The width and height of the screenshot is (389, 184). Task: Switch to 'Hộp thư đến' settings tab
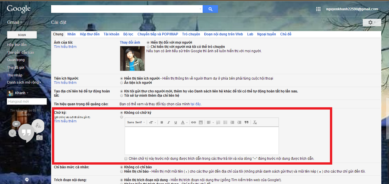90,34
